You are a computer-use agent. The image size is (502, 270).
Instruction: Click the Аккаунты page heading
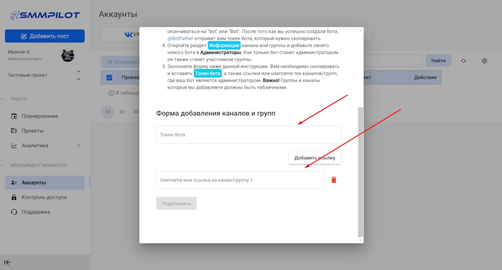(x=118, y=14)
